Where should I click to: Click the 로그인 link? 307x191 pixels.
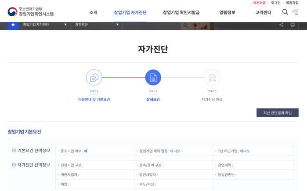(x=276, y=3)
